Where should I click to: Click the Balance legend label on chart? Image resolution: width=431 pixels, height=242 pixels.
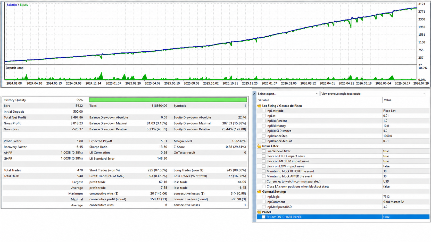[x=12, y=5]
